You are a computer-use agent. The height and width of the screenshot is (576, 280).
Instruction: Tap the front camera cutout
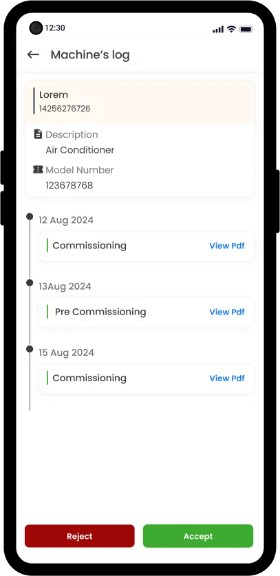36,28
